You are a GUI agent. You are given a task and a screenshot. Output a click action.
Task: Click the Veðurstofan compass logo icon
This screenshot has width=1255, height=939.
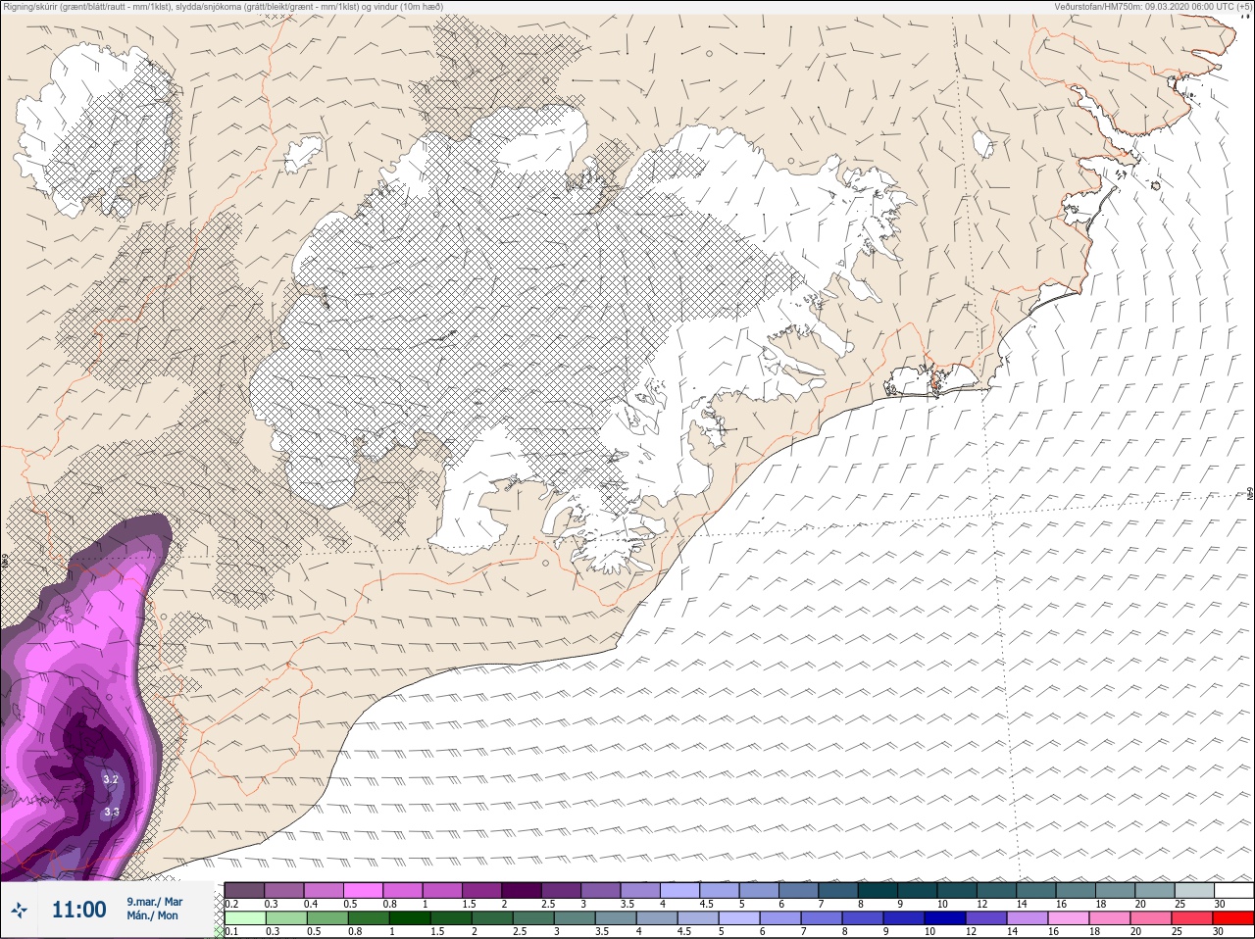point(20,910)
